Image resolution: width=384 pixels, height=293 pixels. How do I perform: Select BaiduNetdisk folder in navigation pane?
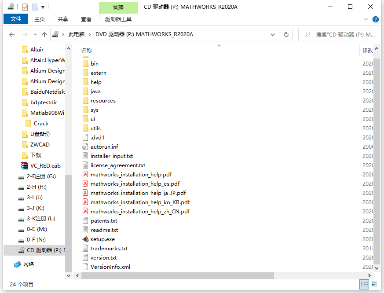coord(47,92)
